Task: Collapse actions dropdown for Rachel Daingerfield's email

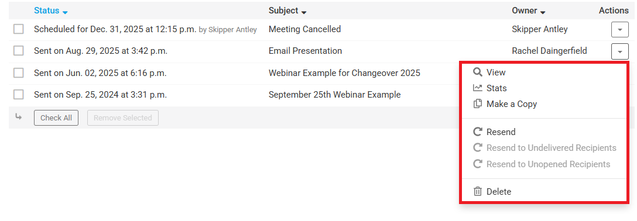Action: coord(619,51)
